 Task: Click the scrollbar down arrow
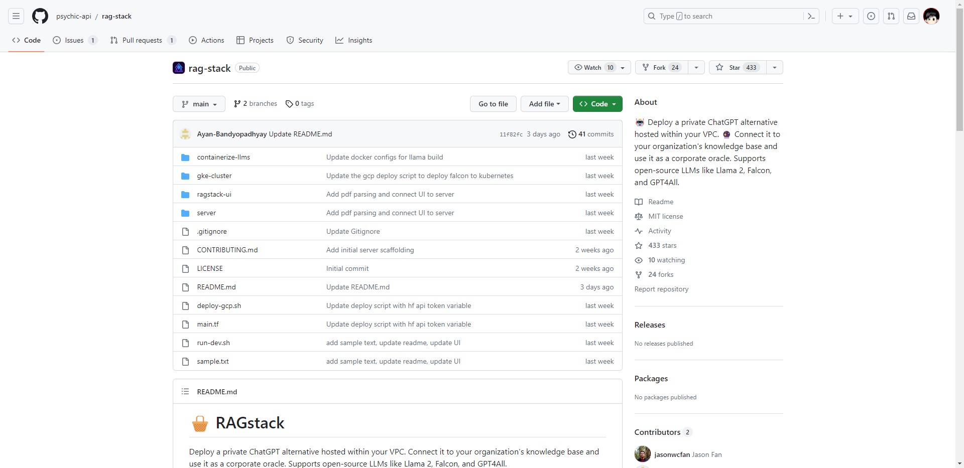click(x=959, y=463)
